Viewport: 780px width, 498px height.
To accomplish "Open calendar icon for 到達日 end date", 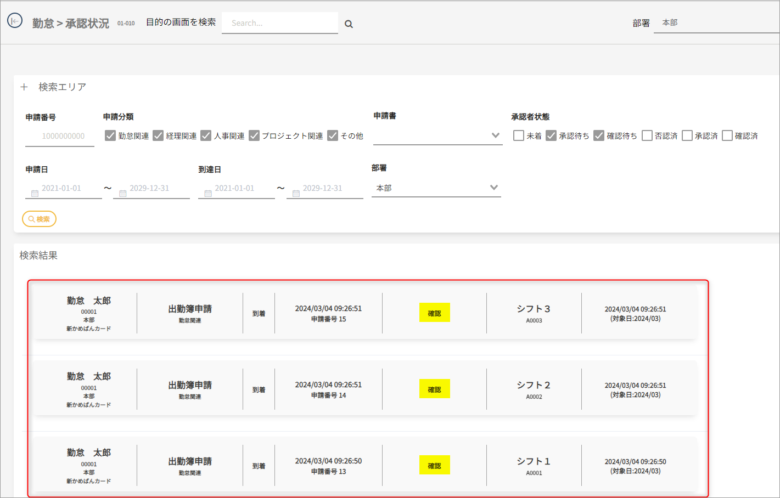I will click(x=296, y=193).
